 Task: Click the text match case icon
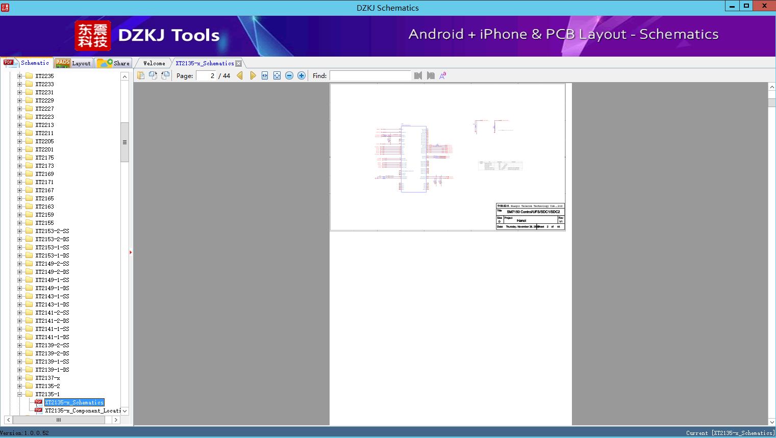click(x=443, y=75)
